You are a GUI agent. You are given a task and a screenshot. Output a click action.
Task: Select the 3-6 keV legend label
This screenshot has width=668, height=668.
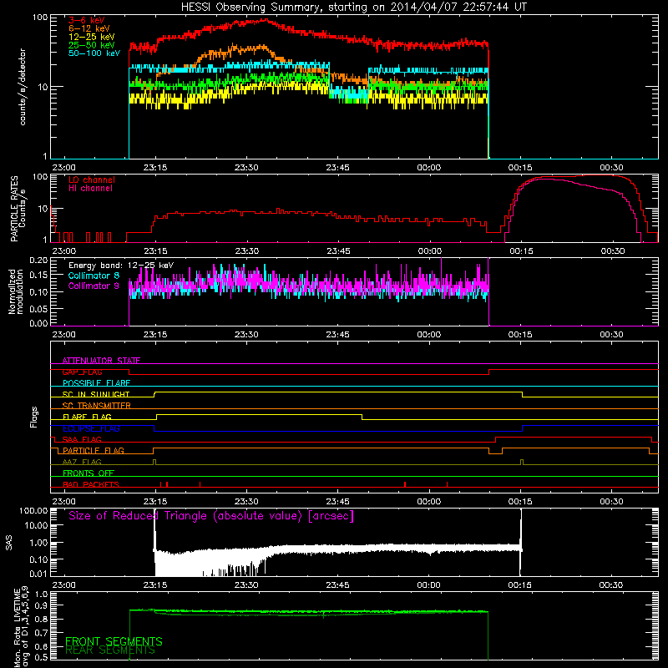[x=87, y=20]
